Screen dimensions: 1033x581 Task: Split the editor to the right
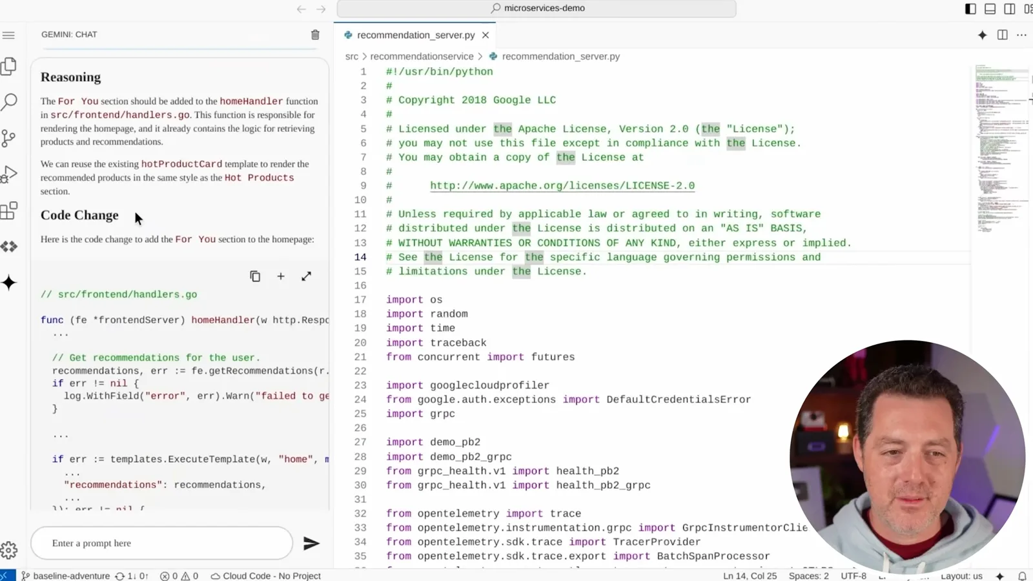[x=1002, y=35]
